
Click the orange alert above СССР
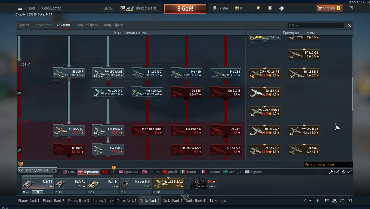click(114, 168)
